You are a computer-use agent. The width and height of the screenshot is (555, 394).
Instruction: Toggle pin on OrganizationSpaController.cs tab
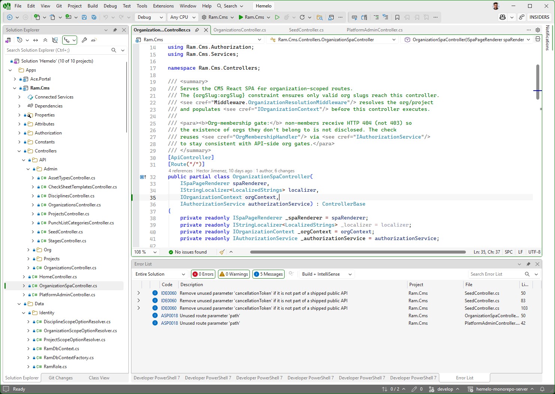tap(197, 30)
